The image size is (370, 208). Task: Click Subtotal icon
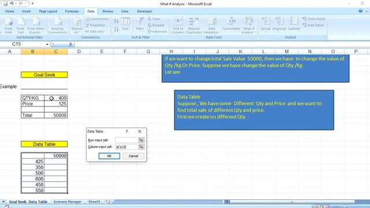pos(294,24)
